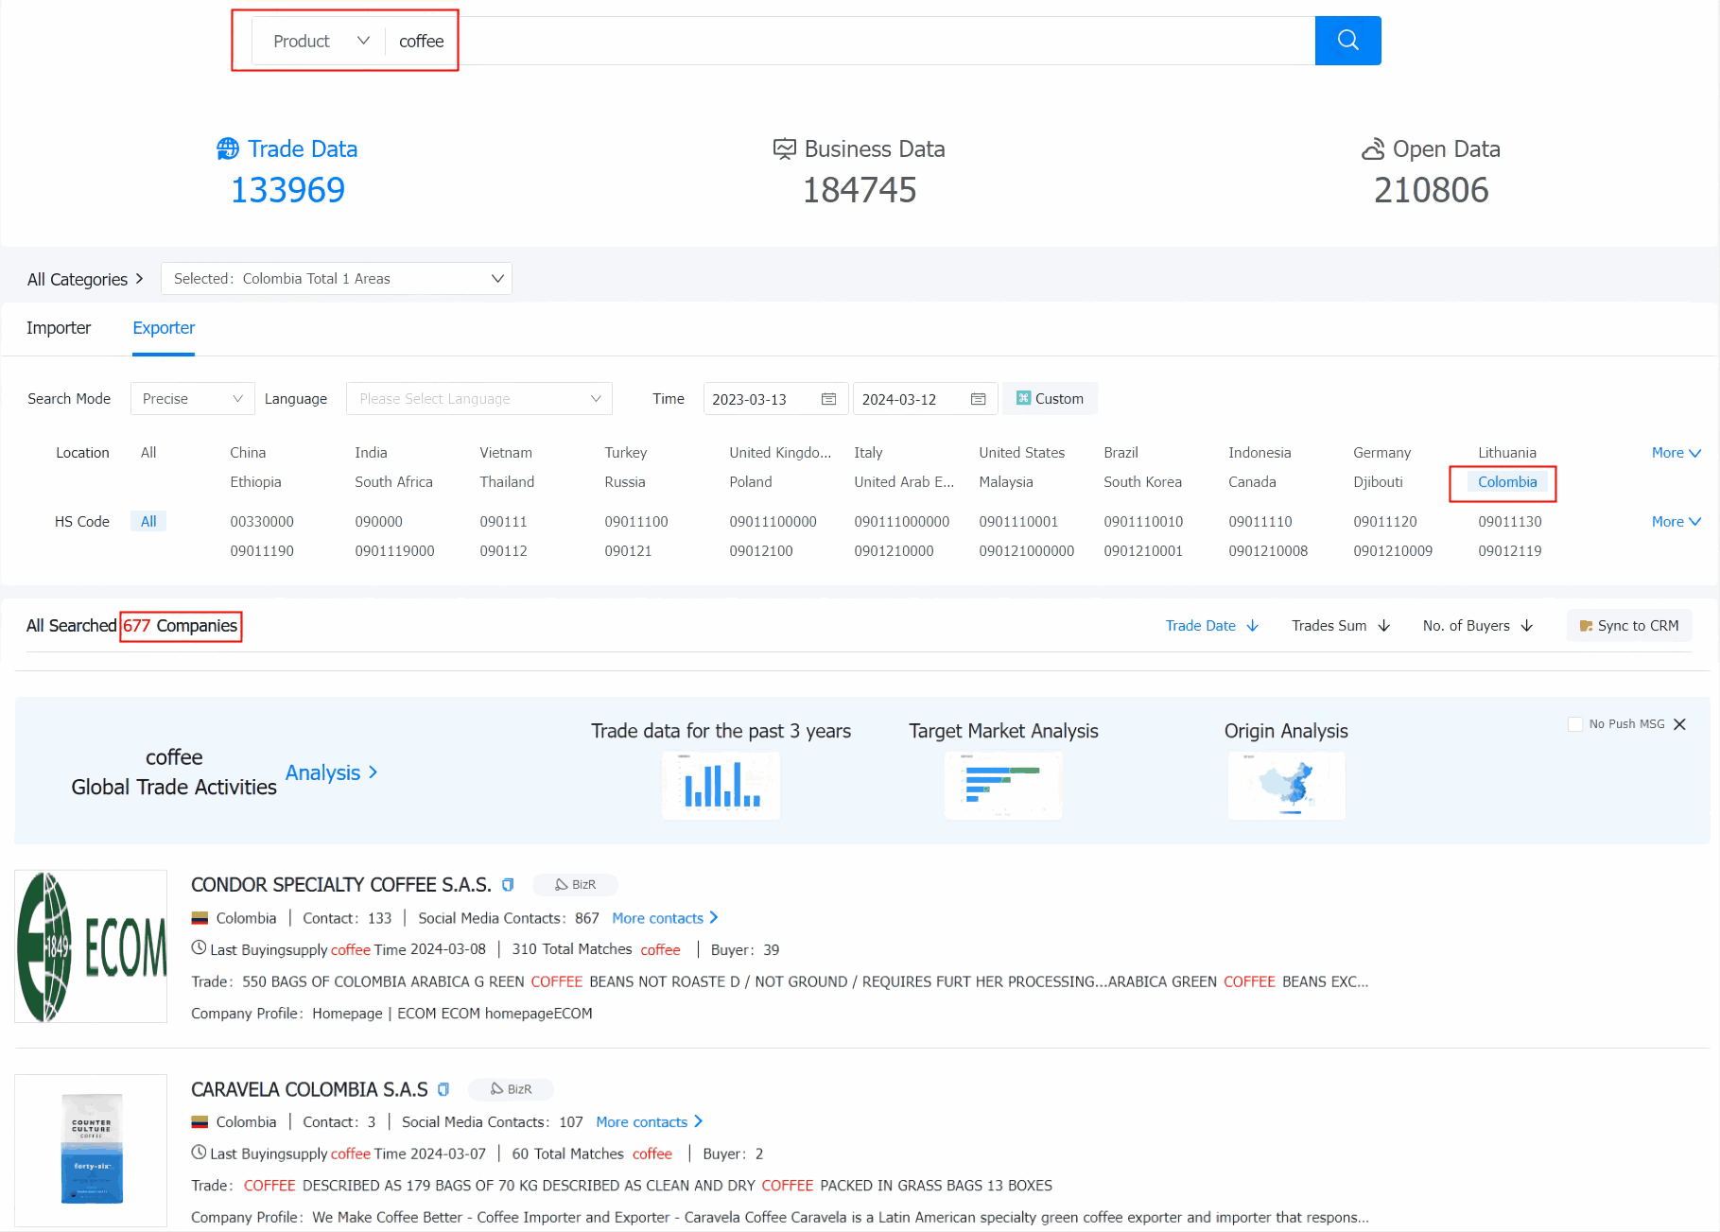Open the Origin Analysis map thumbnail
Image resolution: width=1720 pixels, height=1232 pixels.
(1286, 786)
